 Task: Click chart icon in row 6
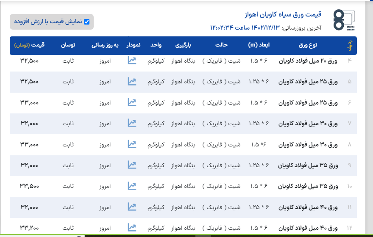coord(131,102)
